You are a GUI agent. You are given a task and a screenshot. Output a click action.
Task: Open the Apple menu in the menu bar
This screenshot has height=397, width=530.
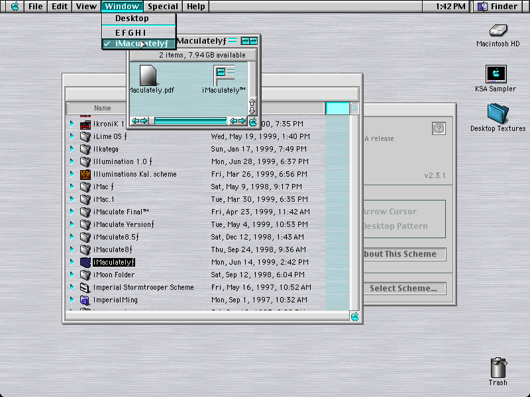pos(15,7)
